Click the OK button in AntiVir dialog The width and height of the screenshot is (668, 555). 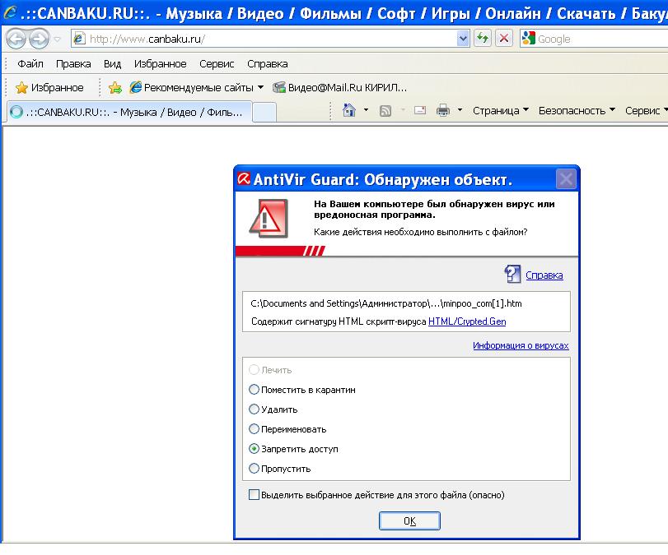pyautogui.click(x=409, y=521)
